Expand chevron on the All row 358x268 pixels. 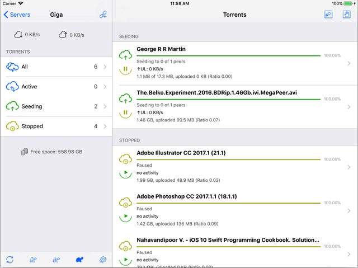[105, 67]
